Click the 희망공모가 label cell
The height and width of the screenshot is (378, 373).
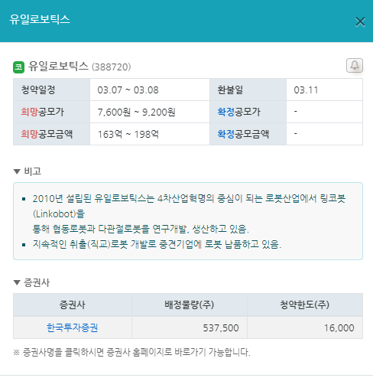(x=51, y=112)
